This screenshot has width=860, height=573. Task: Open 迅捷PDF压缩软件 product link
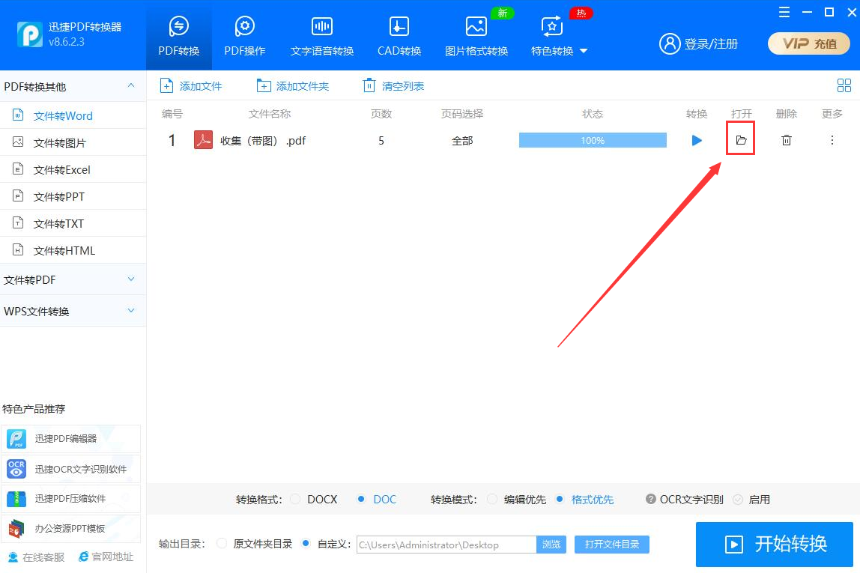(70, 498)
